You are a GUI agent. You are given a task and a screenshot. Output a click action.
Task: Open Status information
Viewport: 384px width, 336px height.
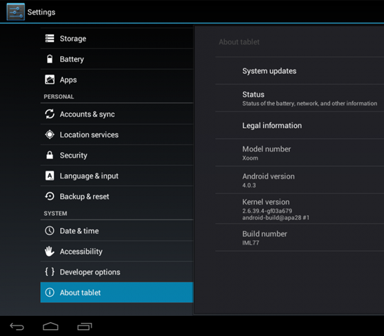300,98
